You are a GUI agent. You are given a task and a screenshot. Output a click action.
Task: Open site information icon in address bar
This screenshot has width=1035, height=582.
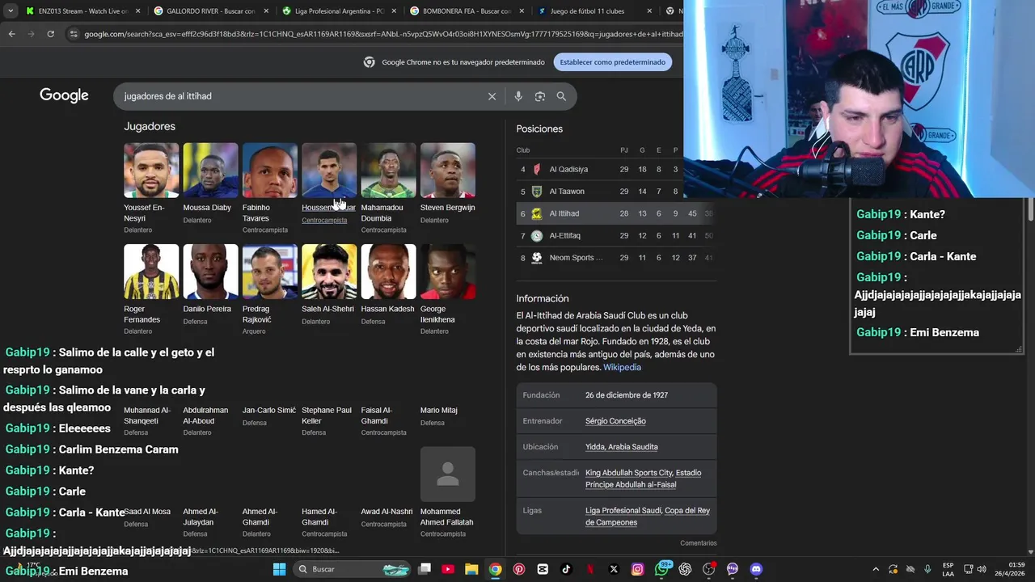tap(74, 34)
